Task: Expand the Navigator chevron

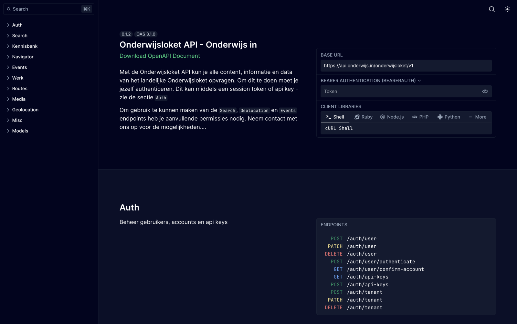Action: click(x=8, y=57)
